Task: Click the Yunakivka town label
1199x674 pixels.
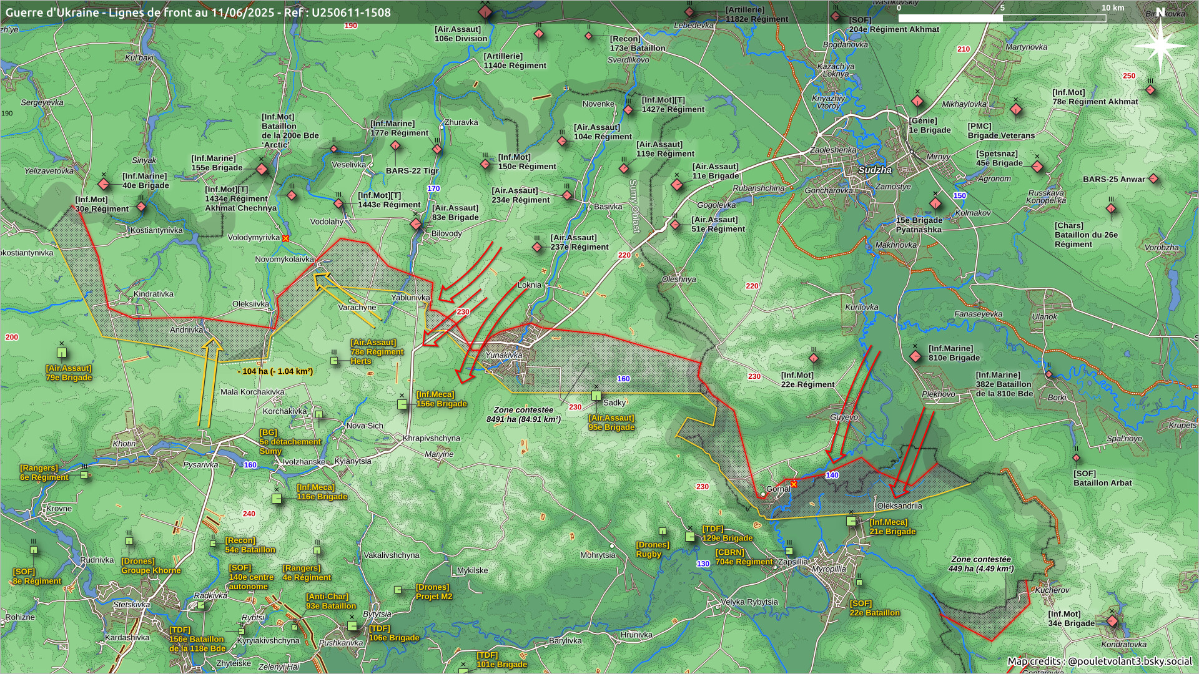Action: (x=503, y=355)
